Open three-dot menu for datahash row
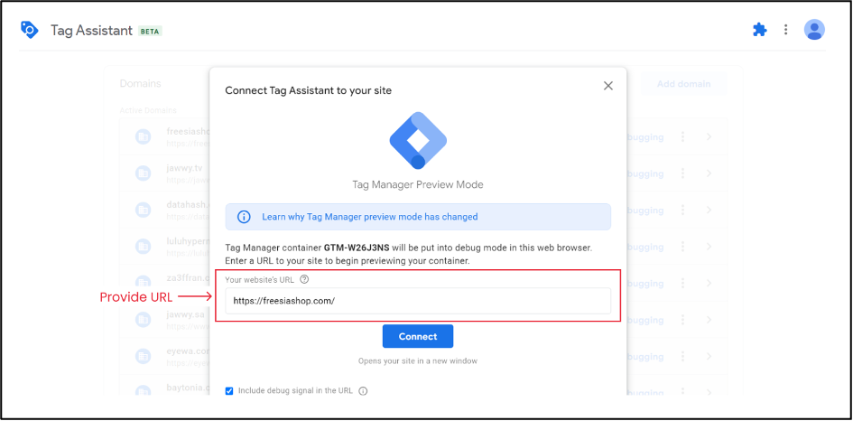 682,210
